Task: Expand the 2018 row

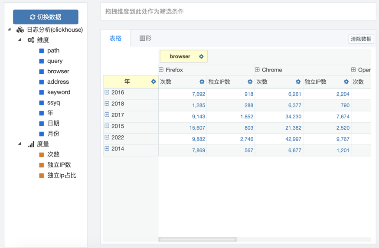Action: click(x=107, y=104)
